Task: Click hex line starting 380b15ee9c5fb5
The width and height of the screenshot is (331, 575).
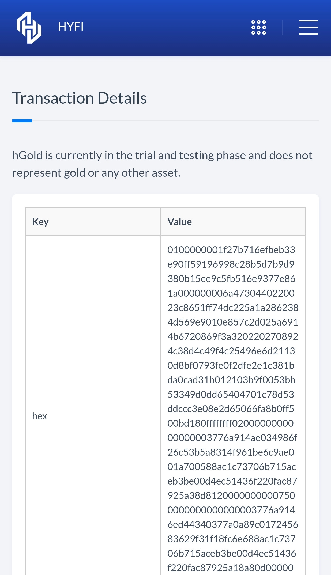Action: (x=231, y=279)
